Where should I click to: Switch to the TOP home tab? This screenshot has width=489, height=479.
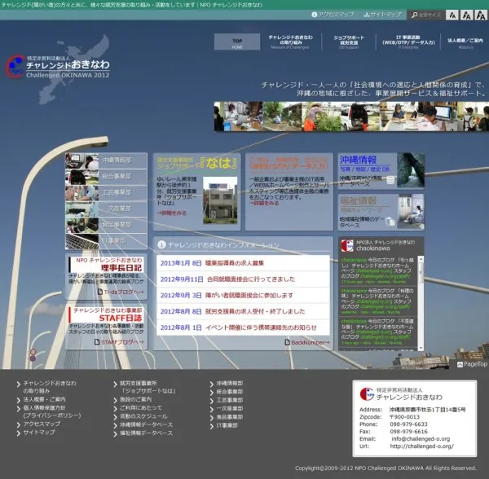tap(237, 42)
